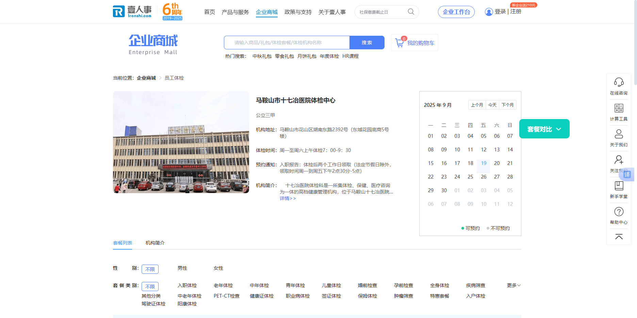
Task: Click hot search HR课程
Action: point(350,56)
